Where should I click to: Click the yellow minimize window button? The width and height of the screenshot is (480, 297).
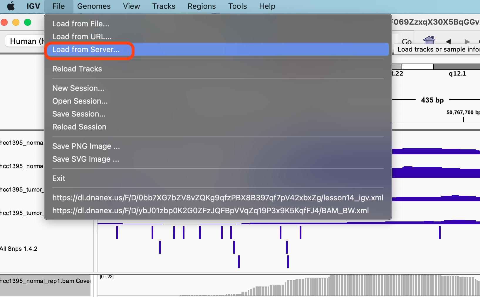tap(16, 22)
